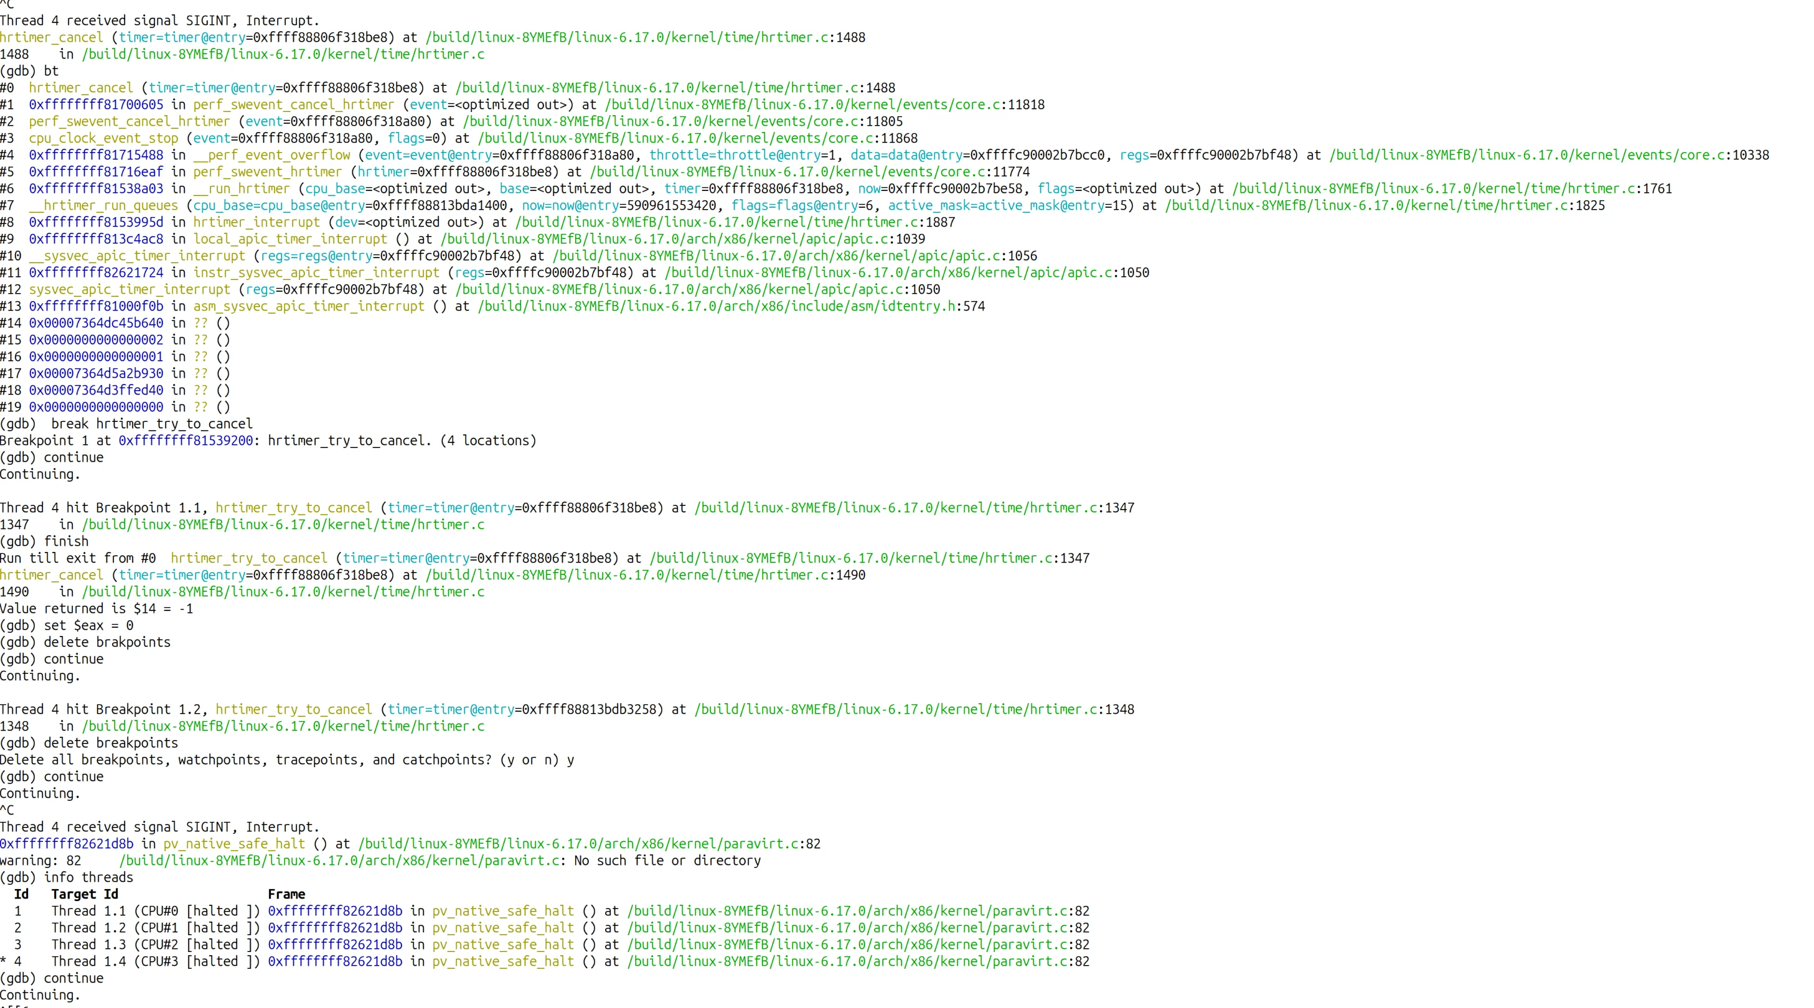
Task: Click local_apic_timer_interrupt in frame #9
Action: tap(289, 240)
